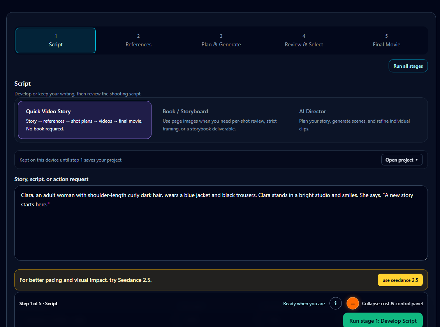Click the 'Script' section heading
This screenshot has width=440, height=327.
[x=23, y=84]
